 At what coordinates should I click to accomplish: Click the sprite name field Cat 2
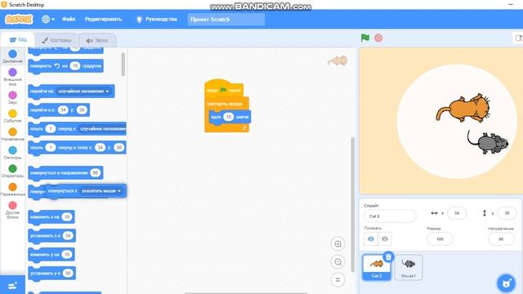[x=390, y=216]
